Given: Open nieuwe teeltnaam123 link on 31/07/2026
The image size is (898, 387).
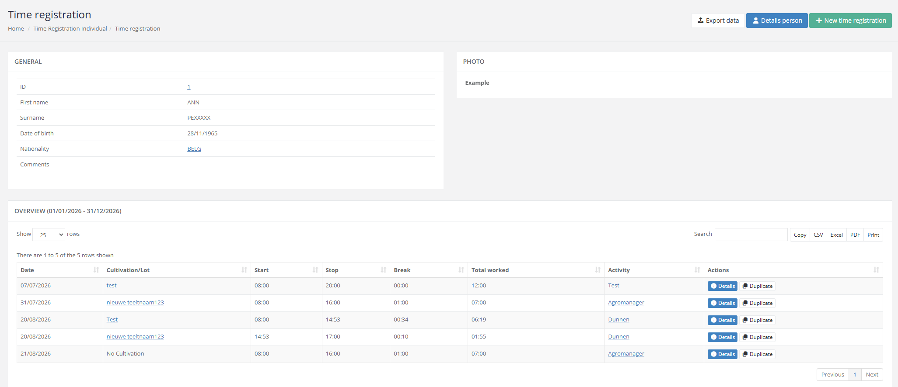Looking at the screenshot, I should click(x=135, y=302).
